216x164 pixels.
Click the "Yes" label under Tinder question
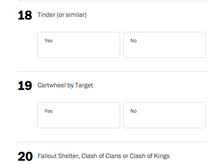click(48, 41)
